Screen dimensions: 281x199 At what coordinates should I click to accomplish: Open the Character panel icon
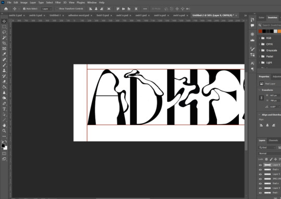point(252,63)
